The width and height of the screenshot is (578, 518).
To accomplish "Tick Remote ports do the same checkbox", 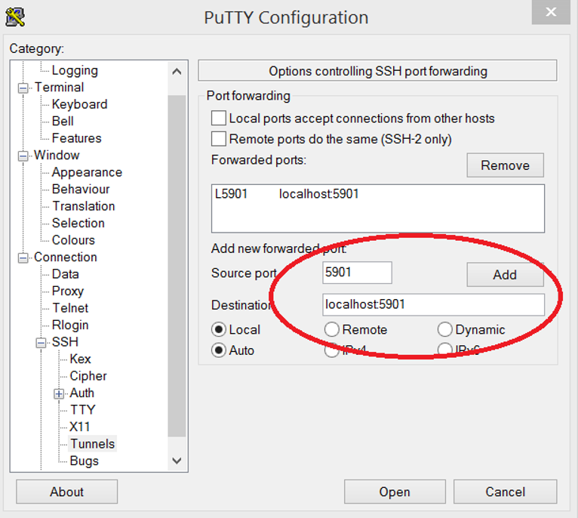I will click(219, 139).
